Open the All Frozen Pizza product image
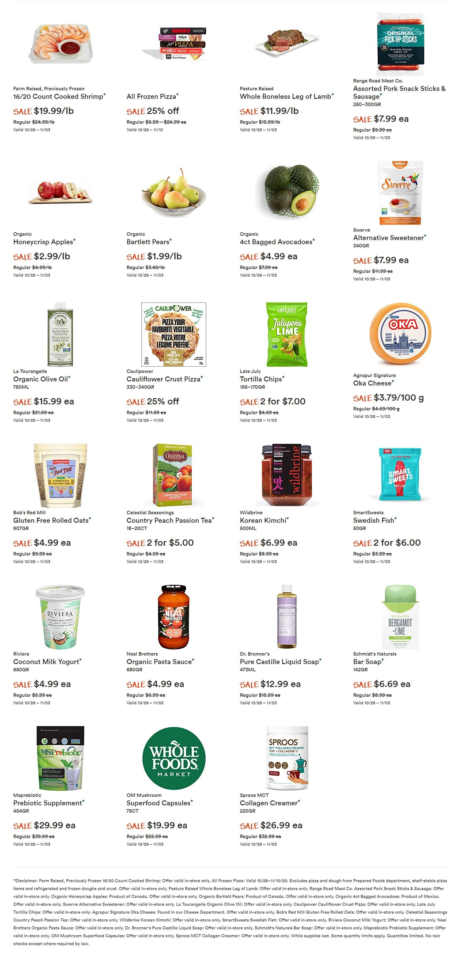 (174, 44)
